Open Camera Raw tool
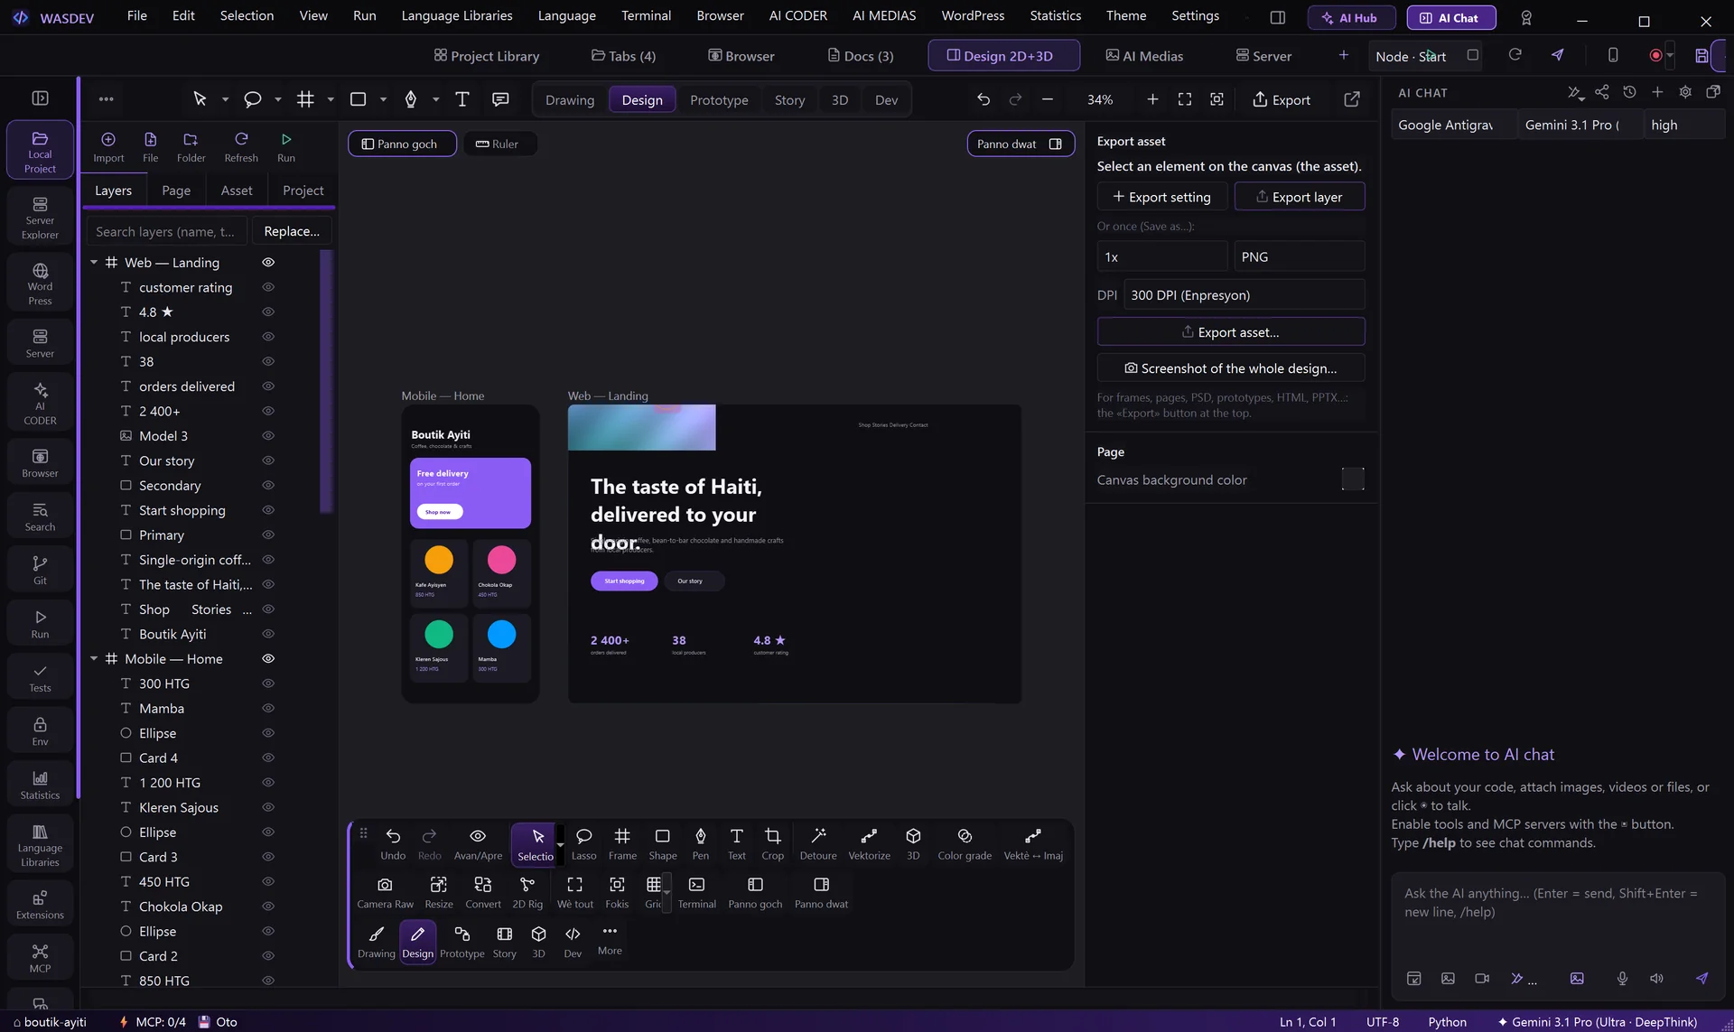This screenshot has width=1734, height=1032. 385,892
